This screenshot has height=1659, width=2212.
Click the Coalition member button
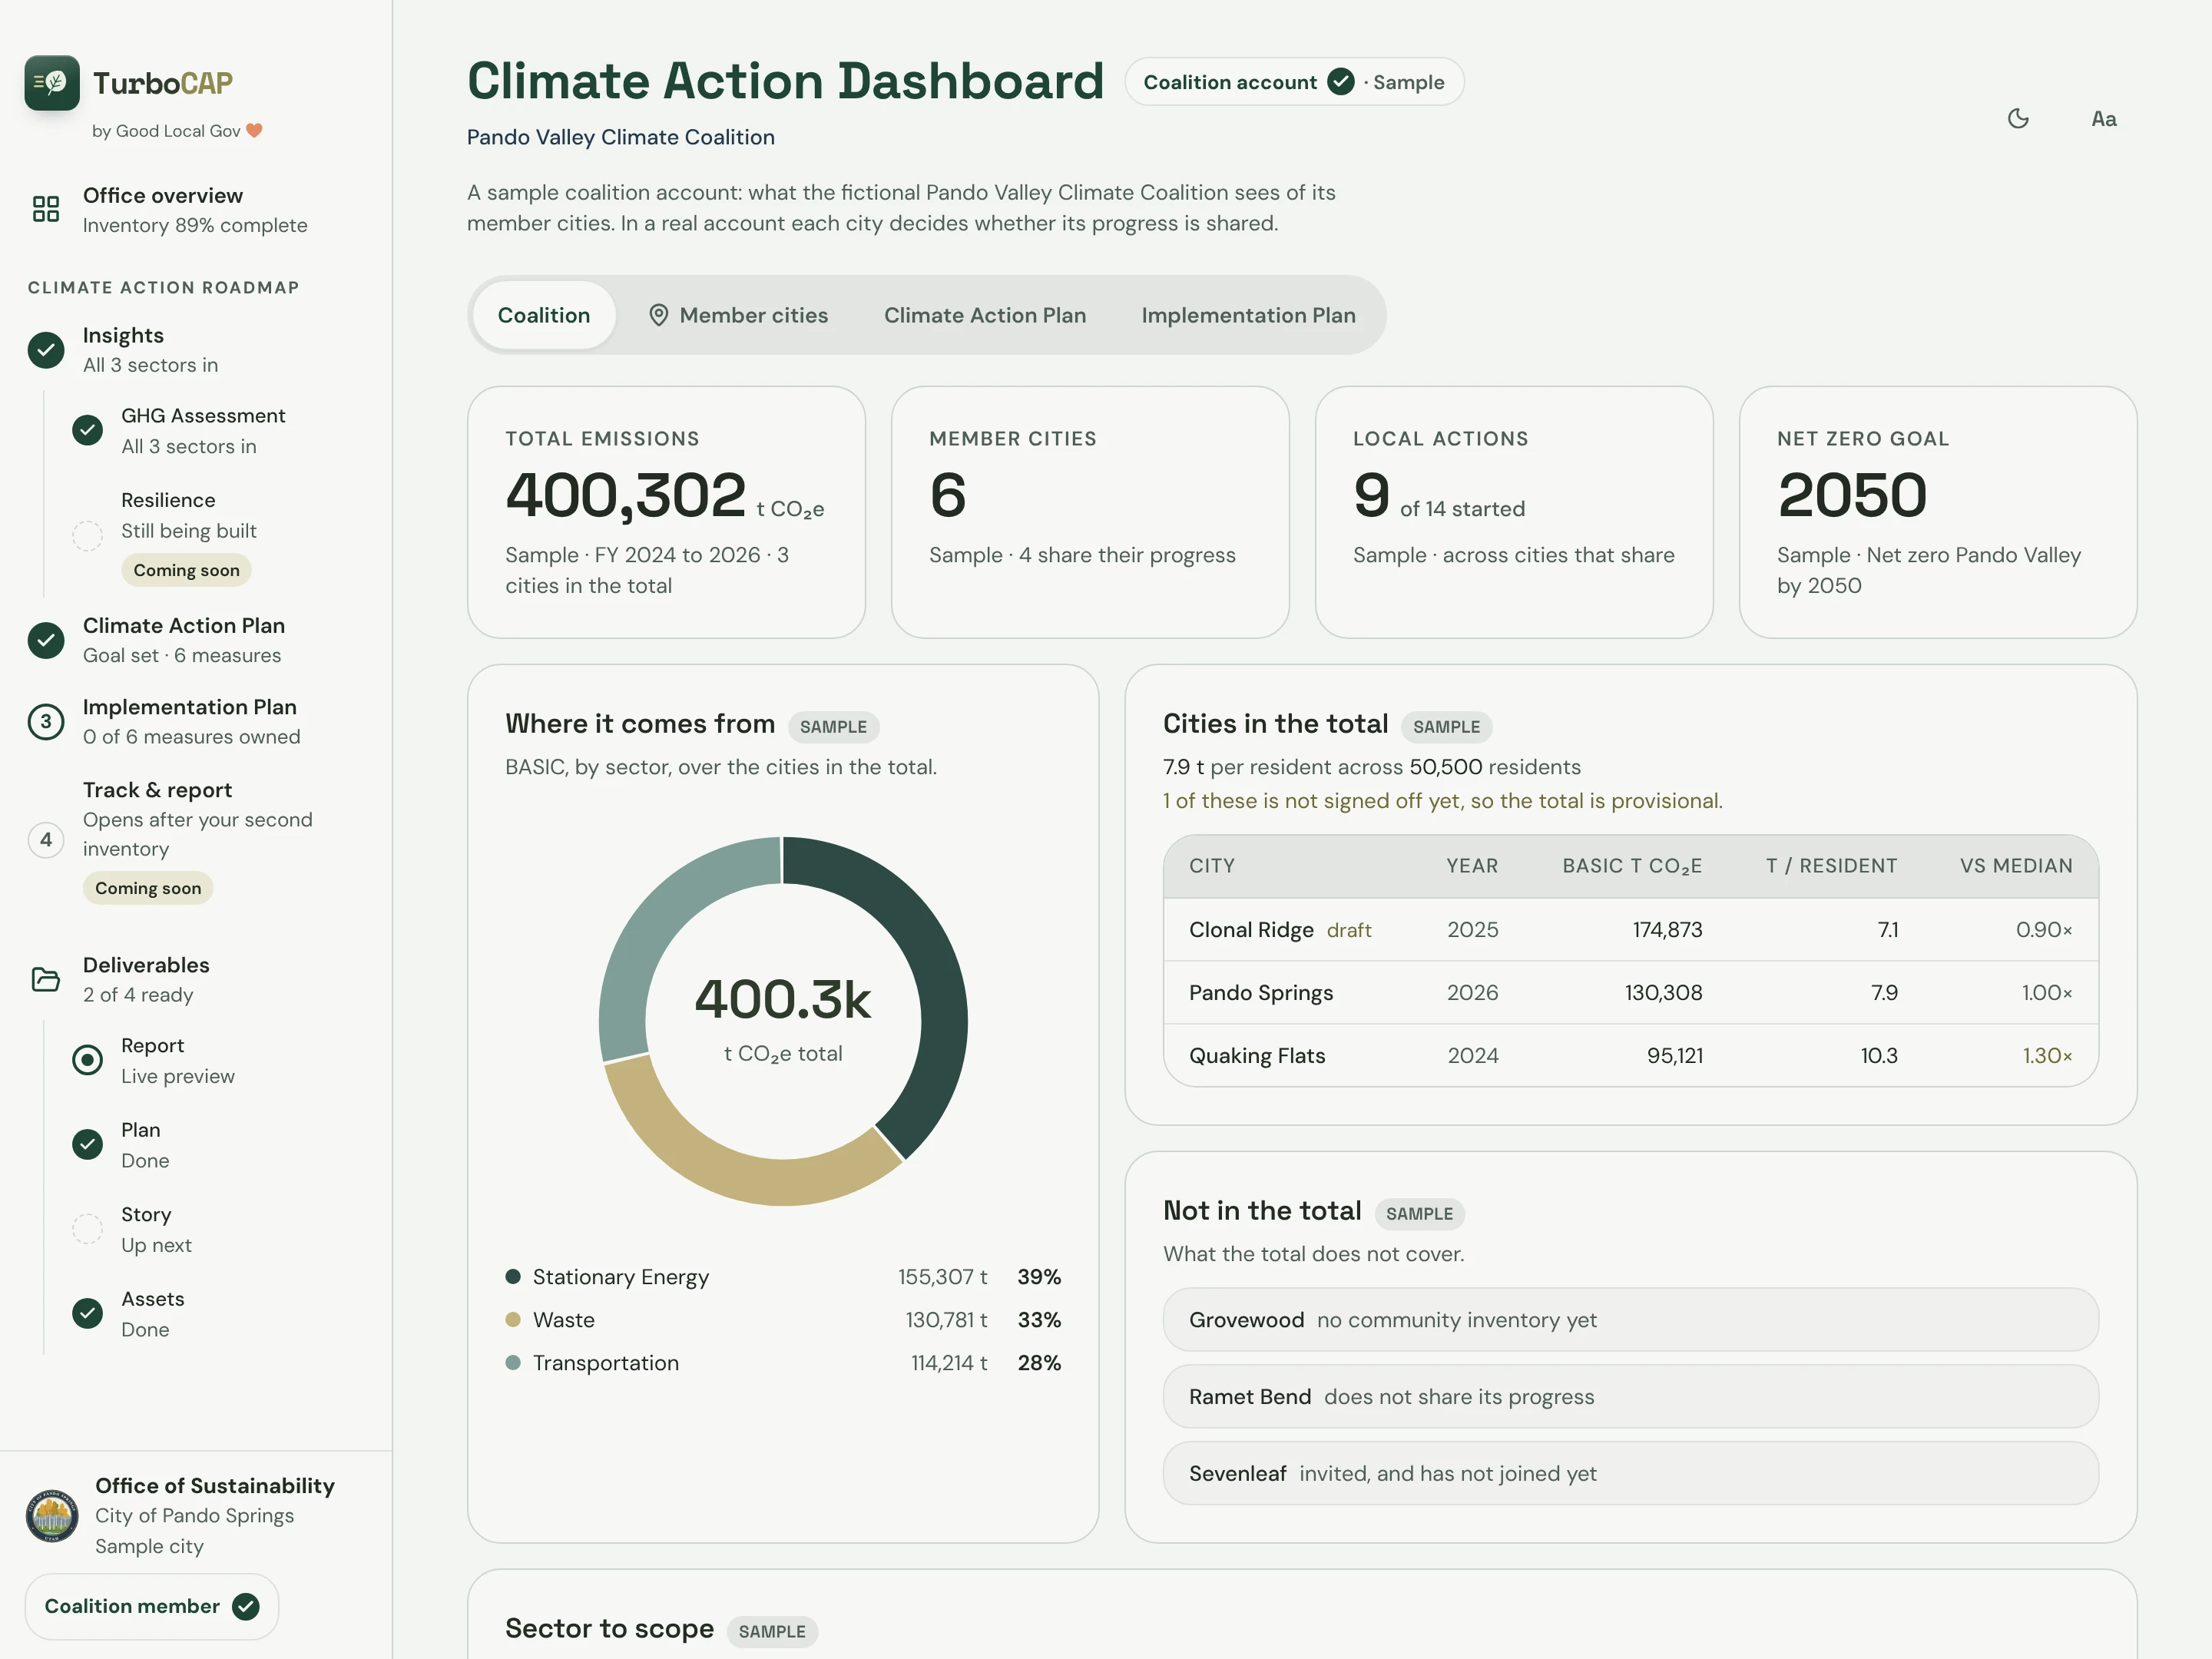tap(152, 1606)
